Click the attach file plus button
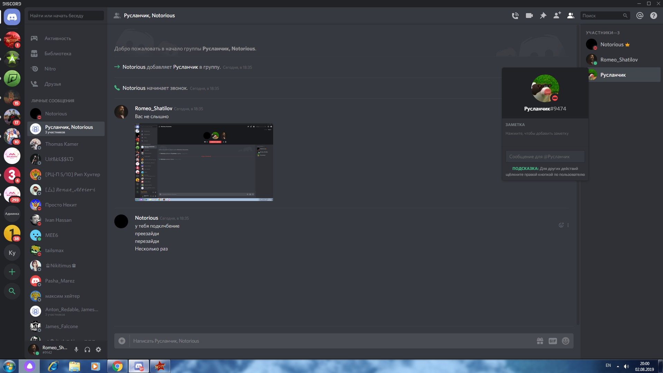Image resolution: width=663 pixels, height=373 pixels. (x=122, y=341)
